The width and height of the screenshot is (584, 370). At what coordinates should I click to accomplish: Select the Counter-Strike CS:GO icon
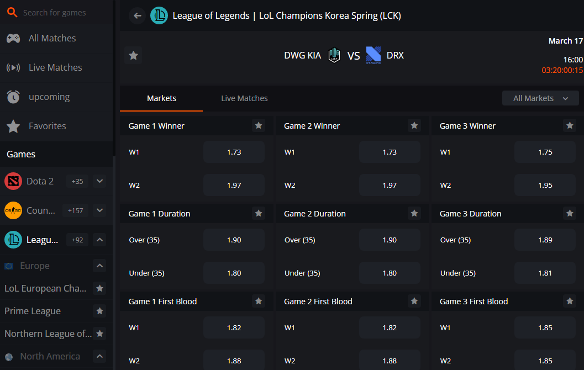13,210
